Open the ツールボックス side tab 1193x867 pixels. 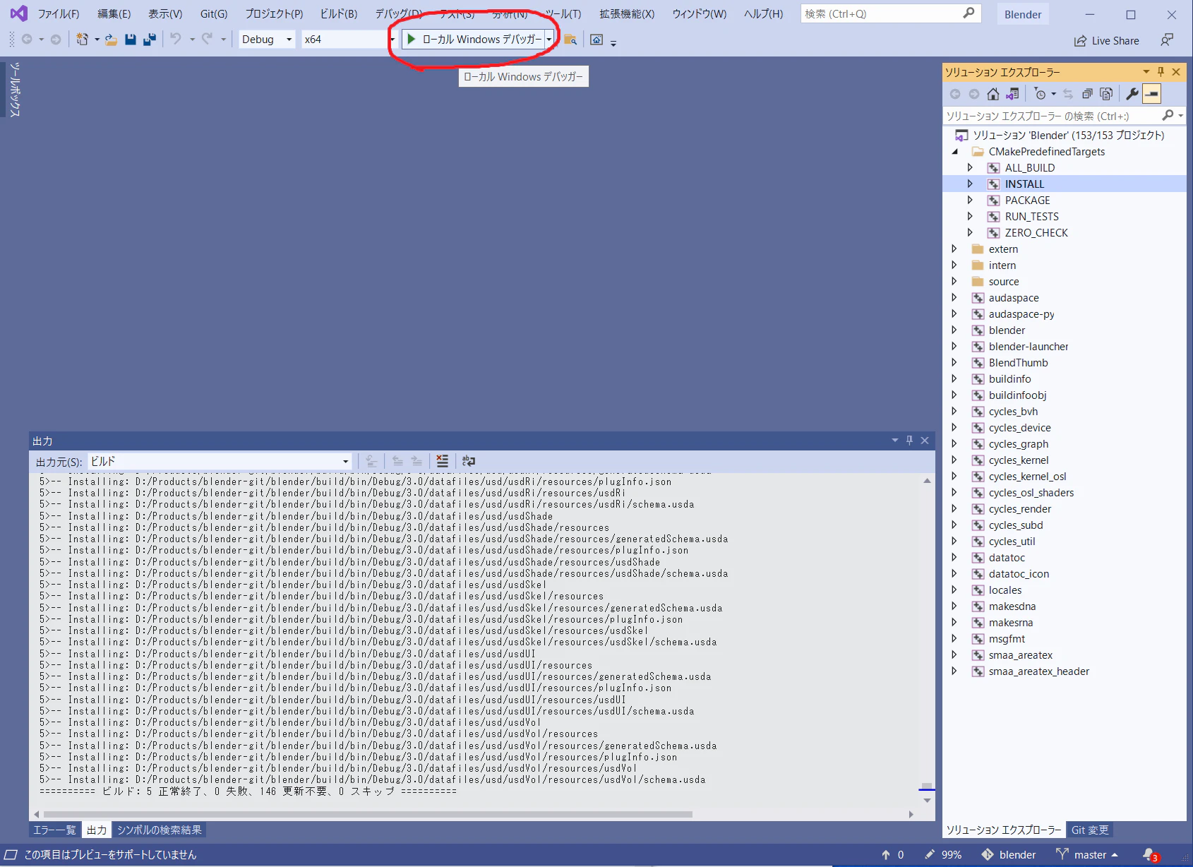pyautogui.click(x=15, y=89)
